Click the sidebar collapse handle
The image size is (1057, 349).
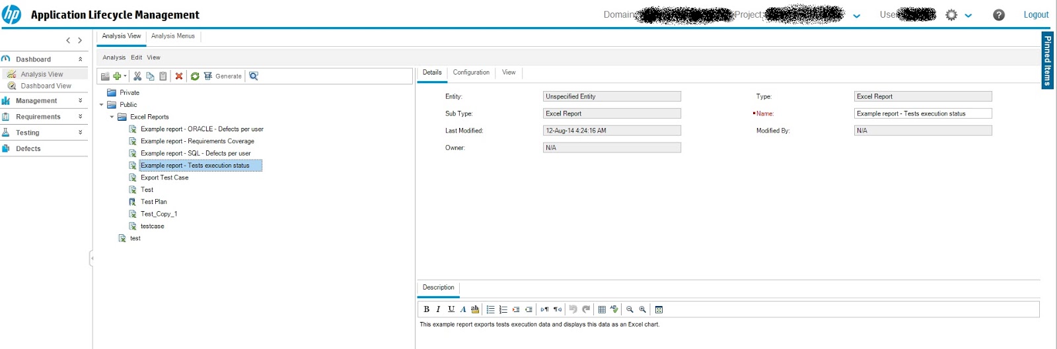(x=91, y=258)
